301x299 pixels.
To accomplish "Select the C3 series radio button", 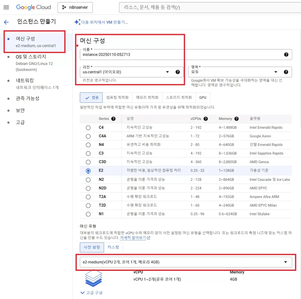I will click(88, 154).
